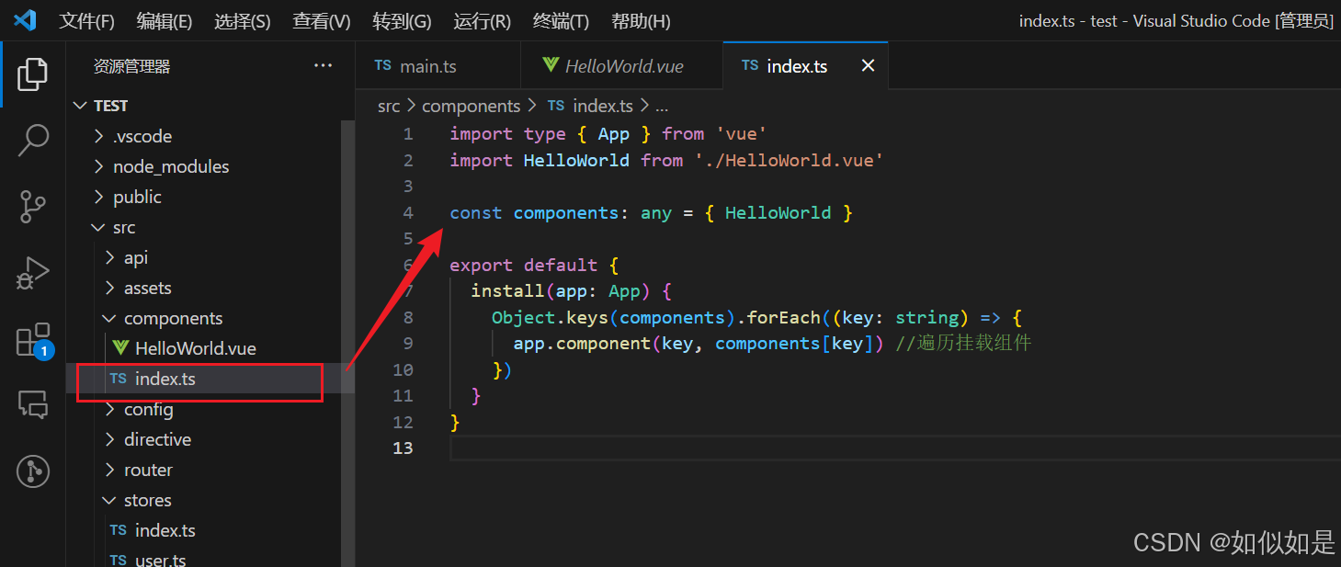Open the chat/comments view icon
The width and height of the screenshot is (1341, 567).
33,404
